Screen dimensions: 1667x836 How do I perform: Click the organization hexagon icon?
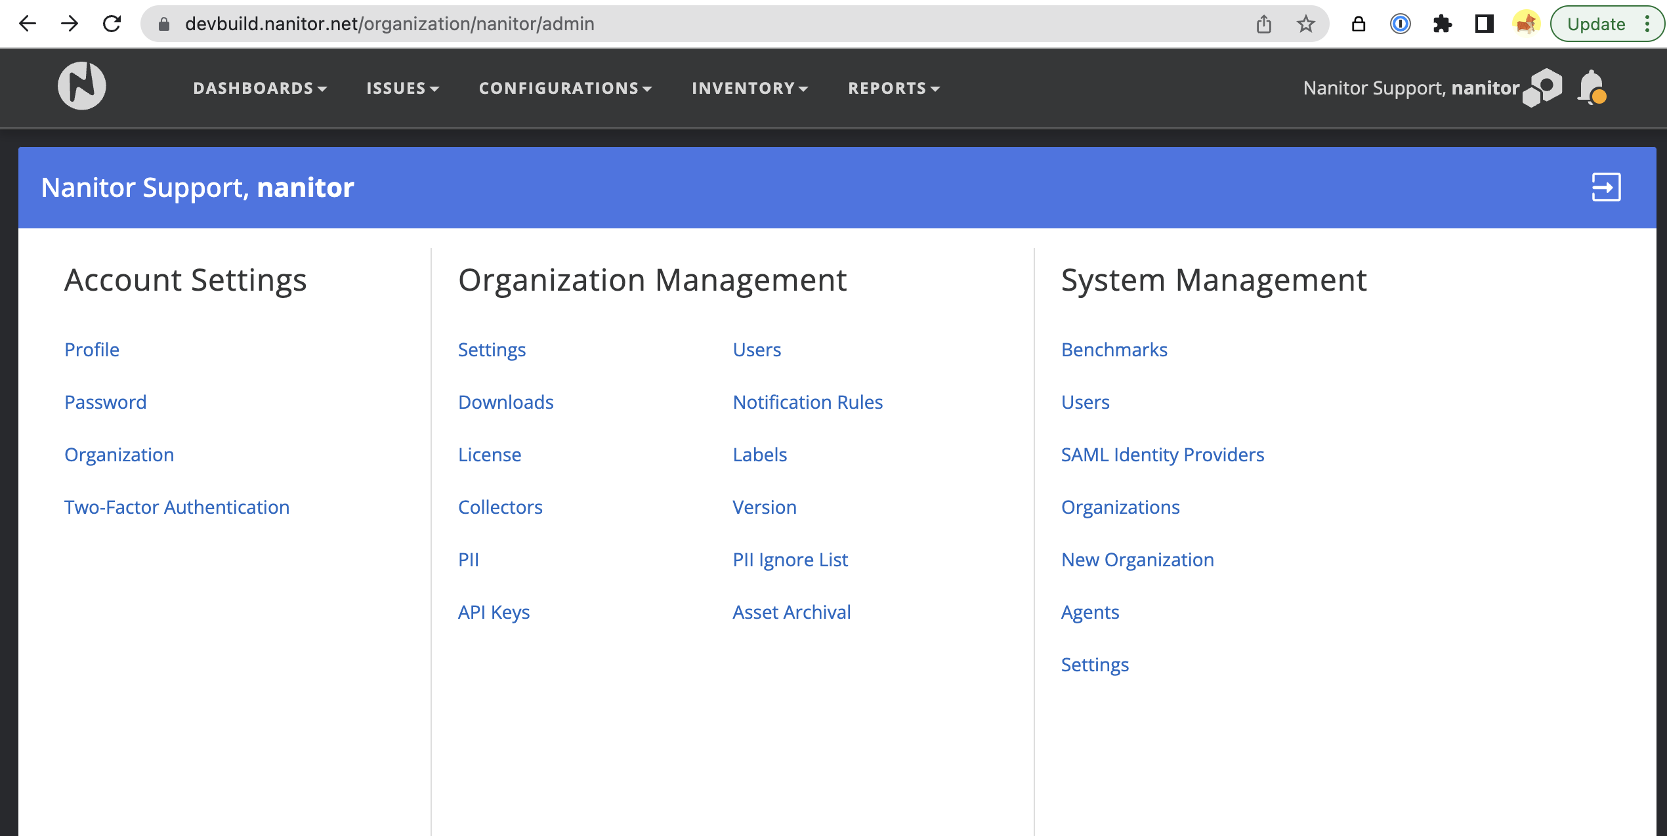1543,87
